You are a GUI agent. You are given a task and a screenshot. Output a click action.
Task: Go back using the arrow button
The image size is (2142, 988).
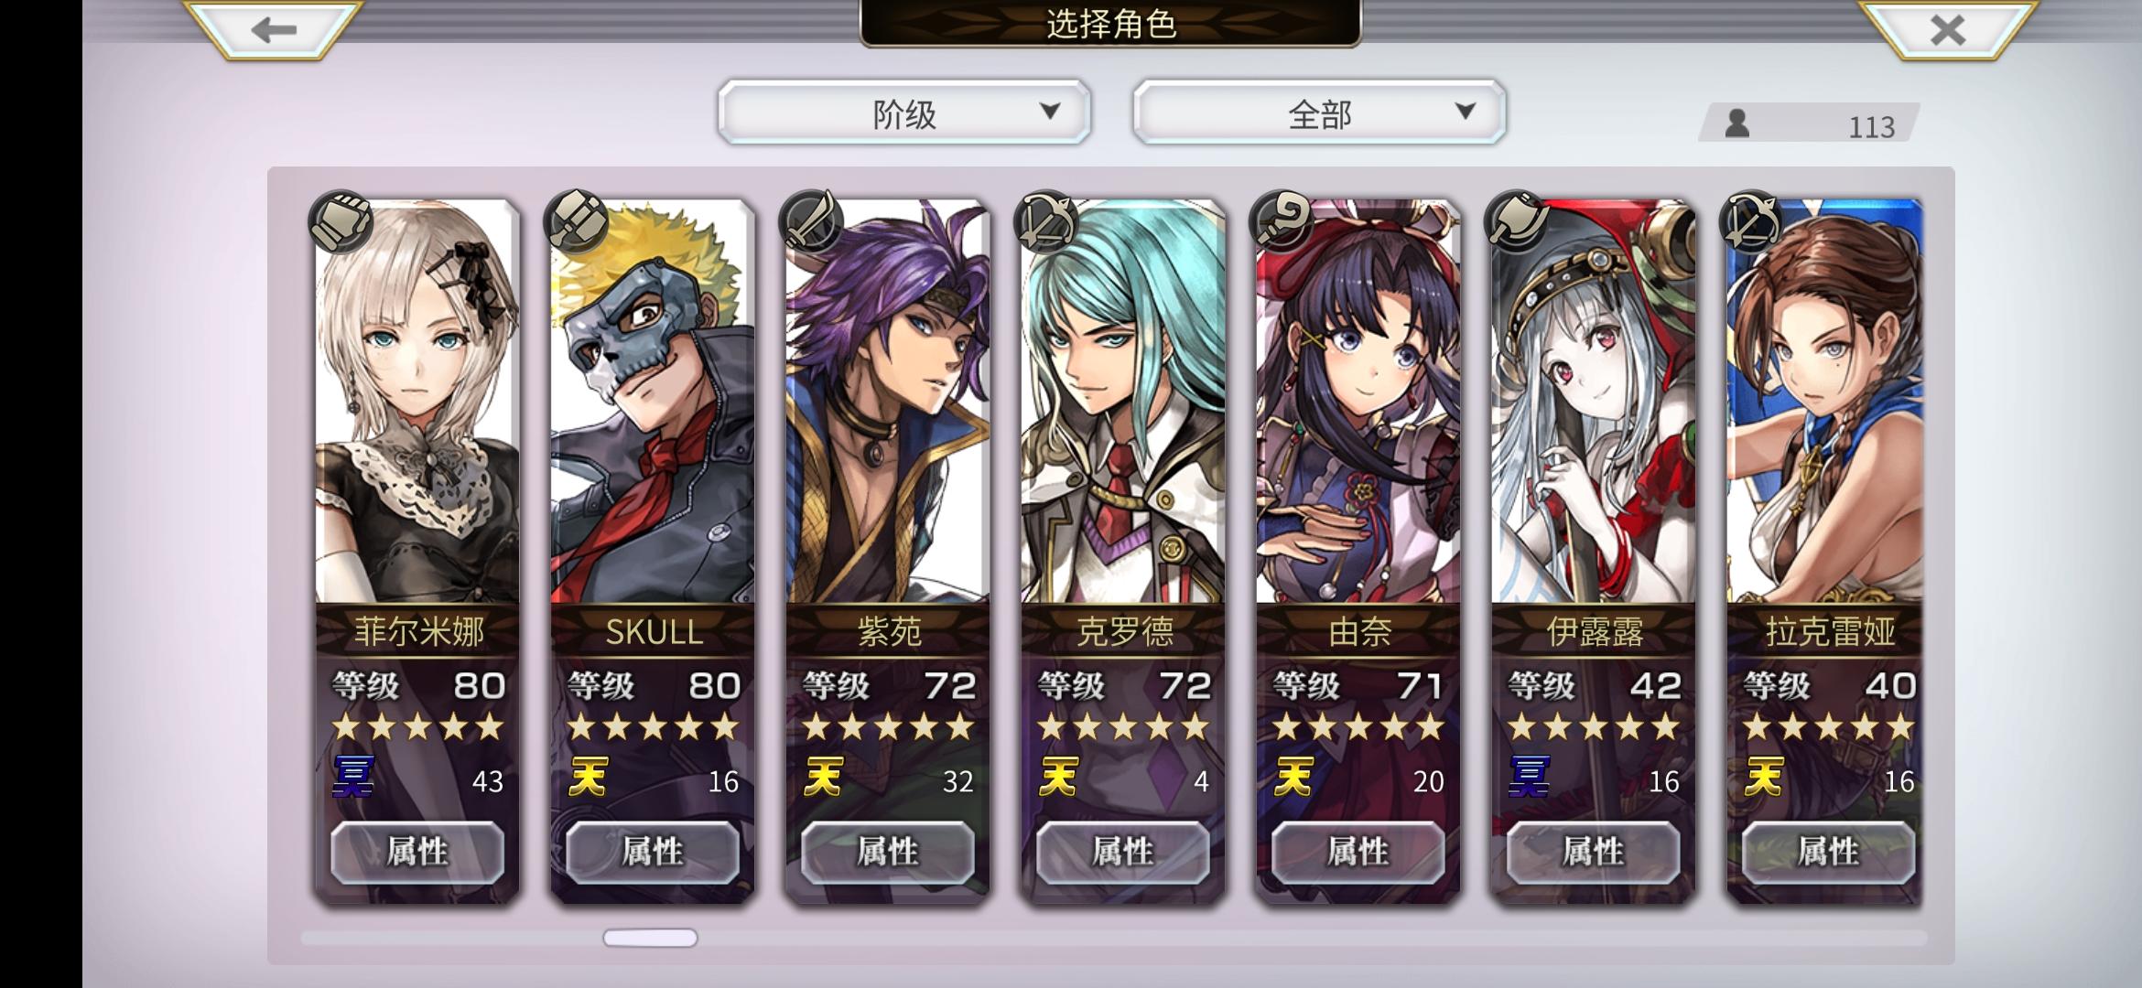pos(273,30)
